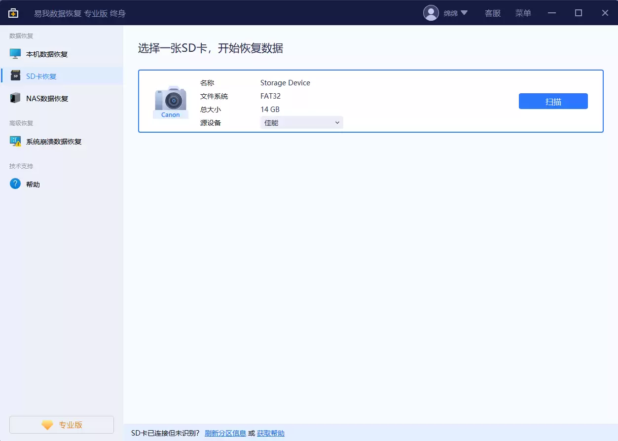Open the 客服 customer service
Viewport: 618px width, 441px height.
[492, 13]
